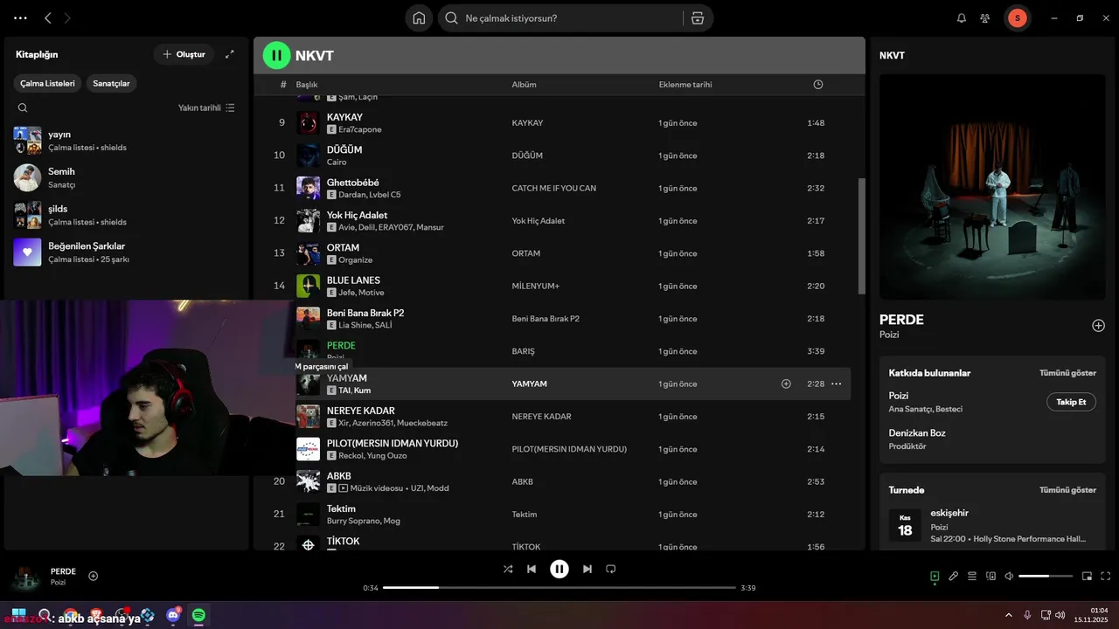Navigate back with the left arrow
Image resolution: width=1119 pixels, height=629 pixels.
[48, 17]
